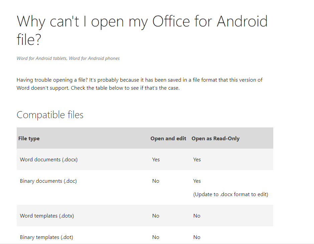This screenshot has width=314, height=244.
Task: Click "No" under Read-Only for Word templates
Action: pos(197,216)
